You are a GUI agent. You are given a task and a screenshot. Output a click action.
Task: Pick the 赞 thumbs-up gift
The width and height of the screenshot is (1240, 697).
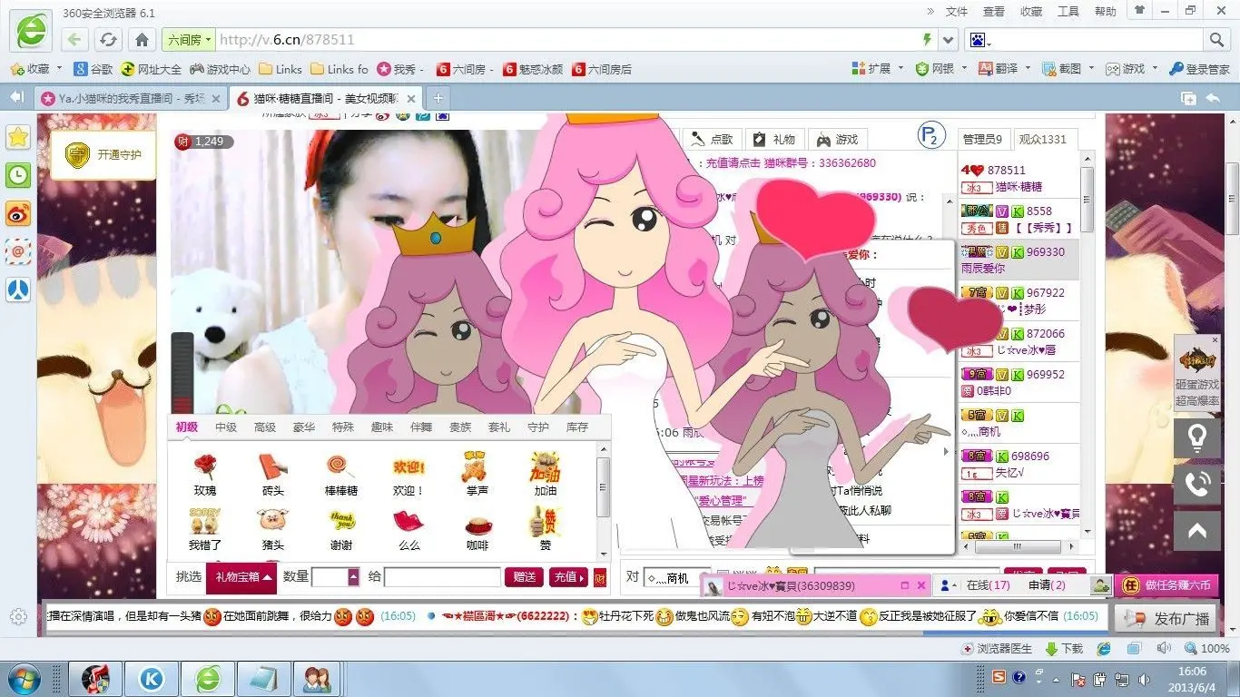545,529
